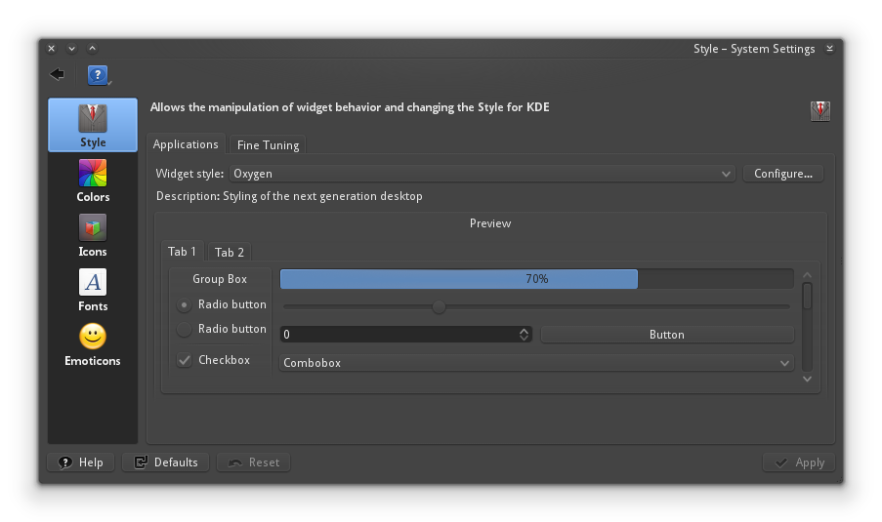Minimize window with titlebar down arrow
The width and height of the screenshot is (882, 522).
pyautogui.click(x=71, y=49)
